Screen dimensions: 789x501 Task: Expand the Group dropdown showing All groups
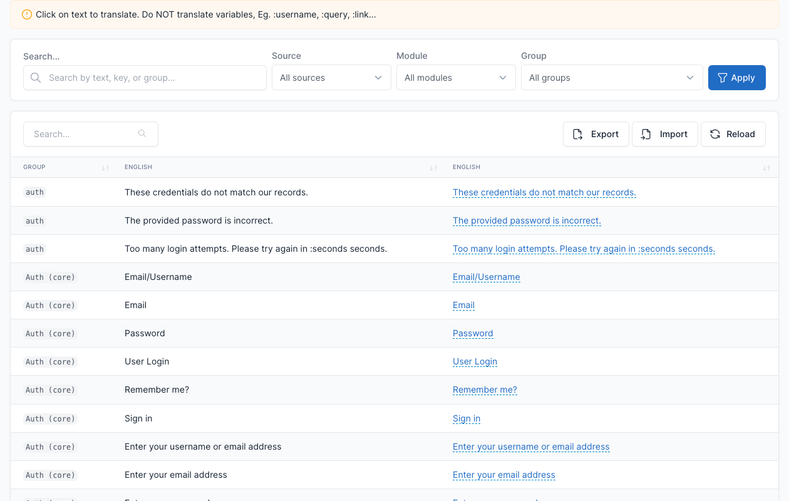coord(612,78)
